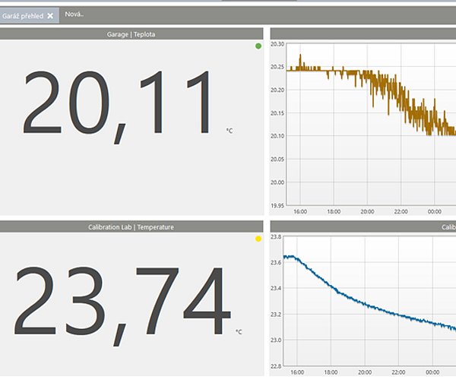Viewport: 456px width, 380px height.
Task: Click the 20.30 label on garage chart axis
Action: pos(277,45)
